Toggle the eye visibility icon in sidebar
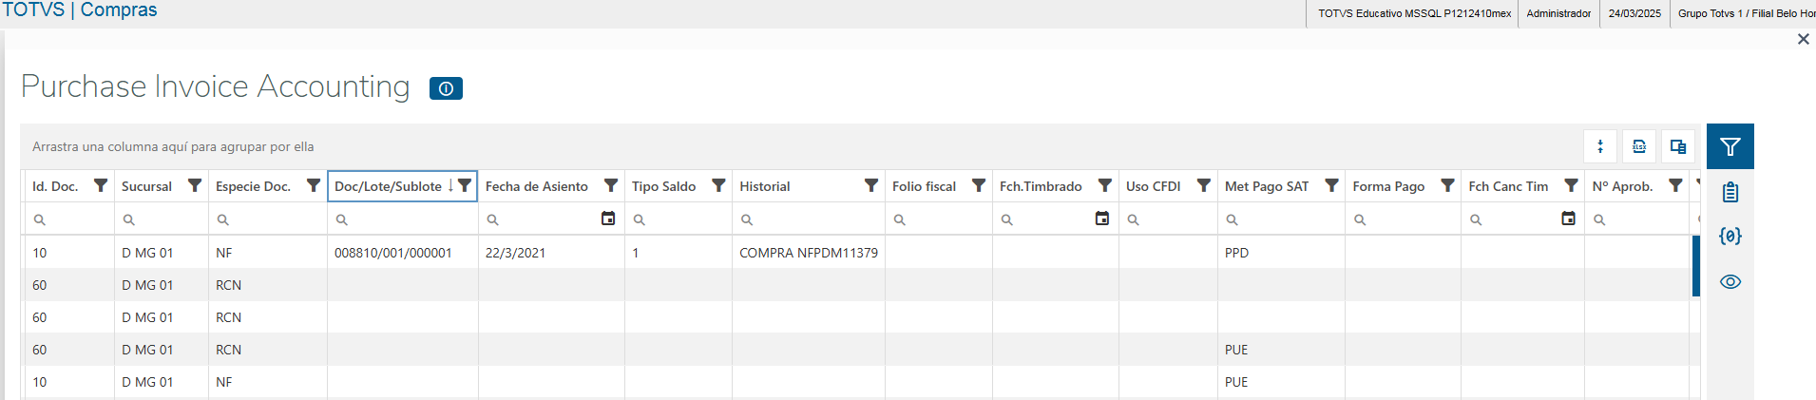The height and width of the screenshot is (400, 1816). (x=1730, y=282)
